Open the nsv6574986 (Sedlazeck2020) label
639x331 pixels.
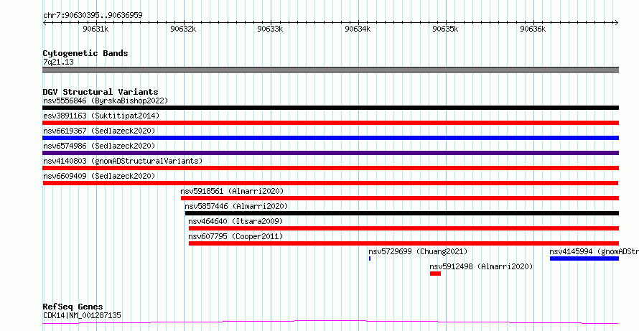99,146
